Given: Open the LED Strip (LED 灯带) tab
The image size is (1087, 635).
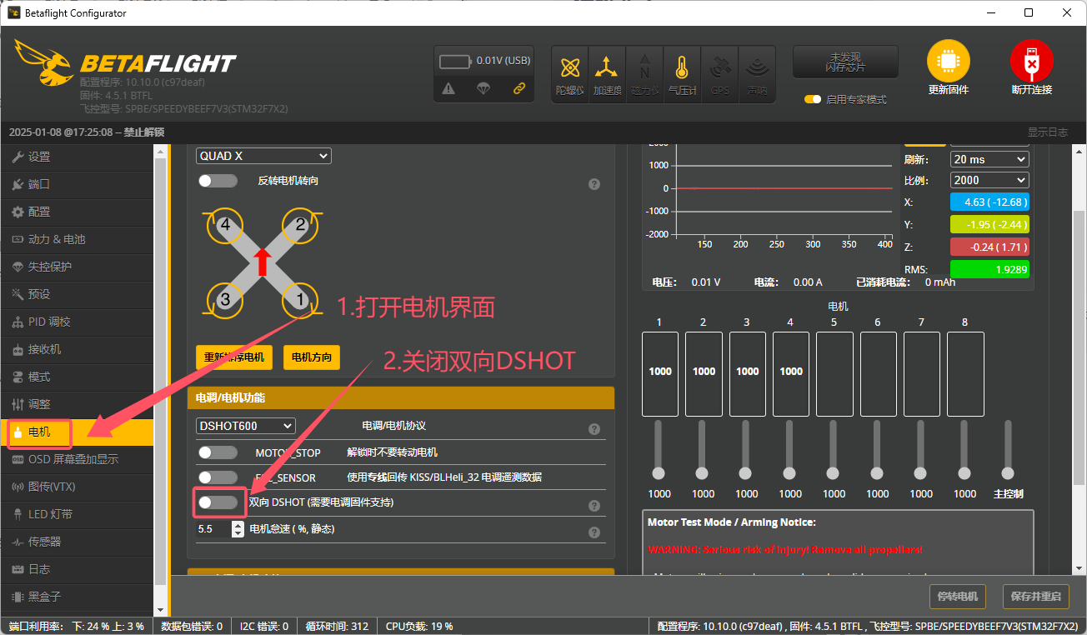Looking at the screenshot, I should tap(77, 514).
